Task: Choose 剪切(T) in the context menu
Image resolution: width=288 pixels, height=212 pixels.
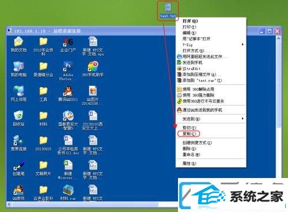Action: [x=211, y=128]
